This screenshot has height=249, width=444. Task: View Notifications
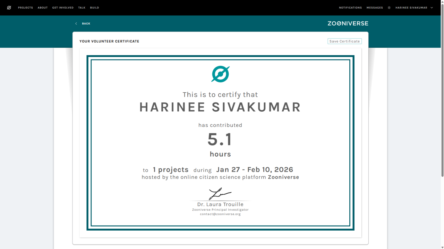click(x=350, y=8)
